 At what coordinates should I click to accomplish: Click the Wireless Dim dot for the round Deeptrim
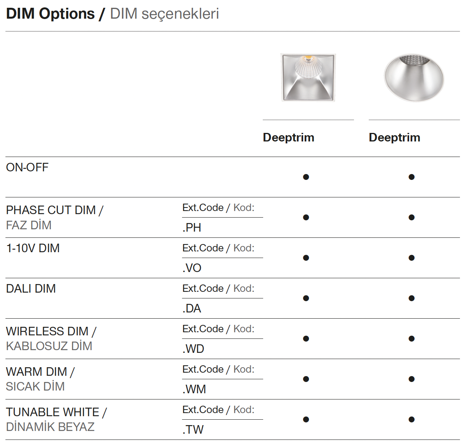411,339
